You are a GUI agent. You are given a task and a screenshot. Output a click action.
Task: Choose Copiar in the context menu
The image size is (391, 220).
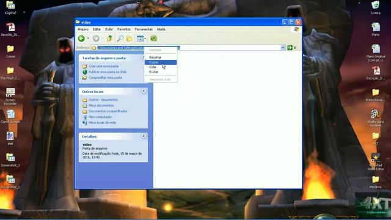click(161, 62)
